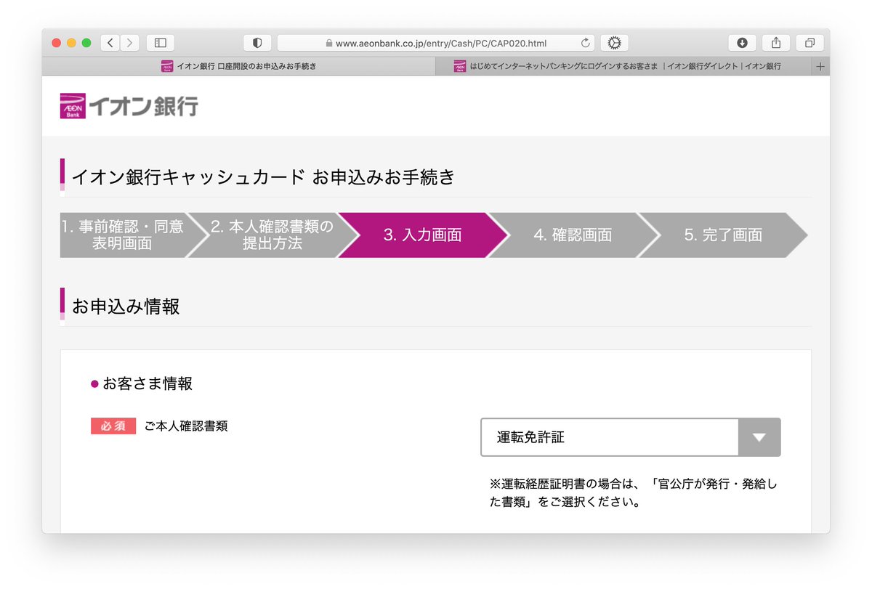Viewport: 872px width, 589px height.
Task: Click the イオン銀行キャッシュカード お申込みお手続き title
Action: [263, 176]
